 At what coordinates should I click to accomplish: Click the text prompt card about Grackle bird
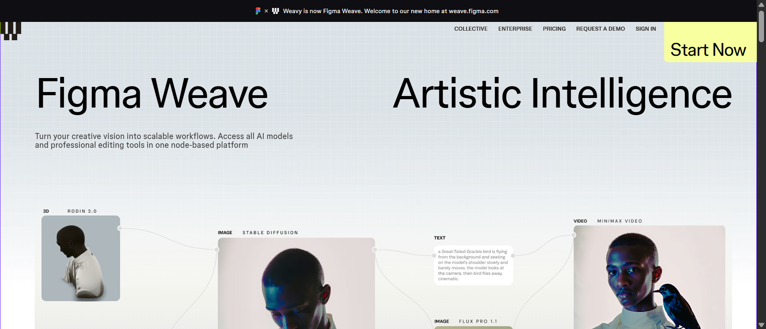pyautogui.click(x=474, y=265)
